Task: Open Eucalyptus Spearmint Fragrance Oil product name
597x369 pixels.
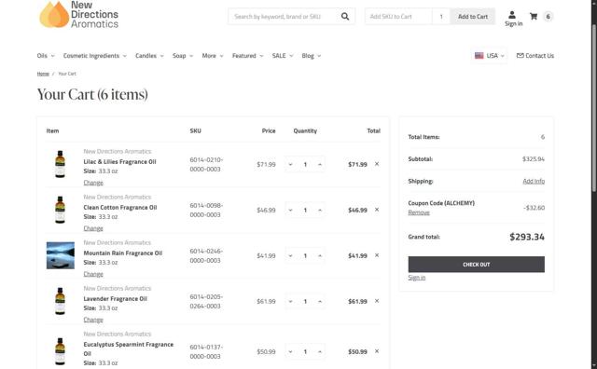Action: click(x=129, y=348)
